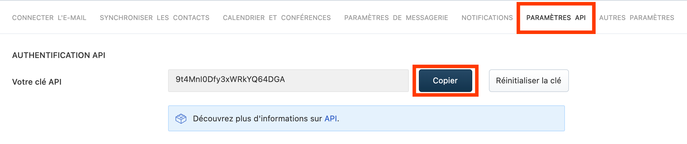
Task: Click the 9t4Mnl0Dfy3xWRkYQ64DGA key text
Action: [230, 79]
